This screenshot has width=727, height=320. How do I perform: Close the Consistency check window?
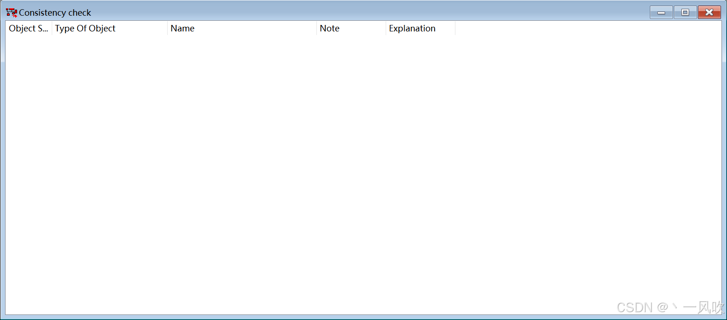pos(709,12)
